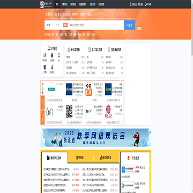Open the orange tag dropdown in the search bar
Viewport: 193px width, 193px height.
click(x=65, y=25)
